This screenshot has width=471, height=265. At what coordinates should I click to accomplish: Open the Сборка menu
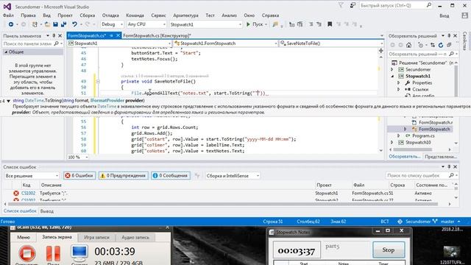(88, 15)
